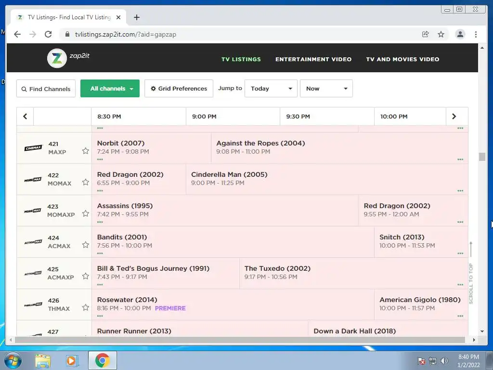Open more options dots on American Gigolo listing
The image size is (493, 370).
point(460,316)
